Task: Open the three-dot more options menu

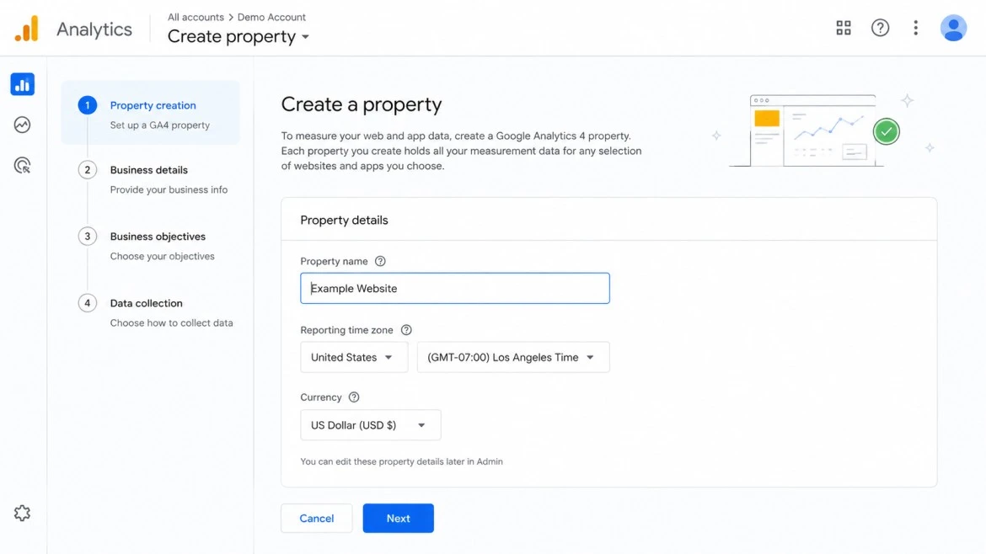Action: click(915, 28)
